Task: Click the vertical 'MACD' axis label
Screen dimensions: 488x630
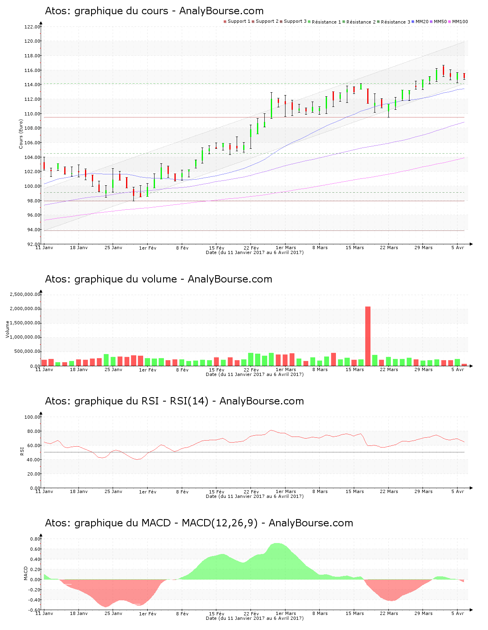Action: pos(26,573)
